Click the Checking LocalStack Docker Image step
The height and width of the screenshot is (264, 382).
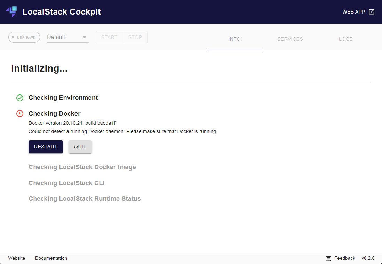[82, 167]
